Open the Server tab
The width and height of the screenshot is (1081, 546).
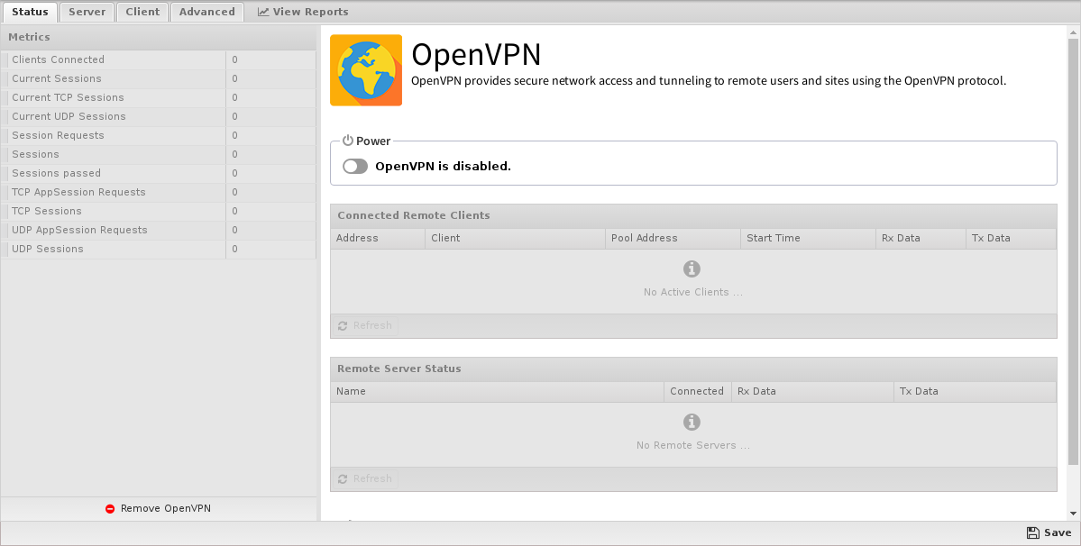coord(87,12)
